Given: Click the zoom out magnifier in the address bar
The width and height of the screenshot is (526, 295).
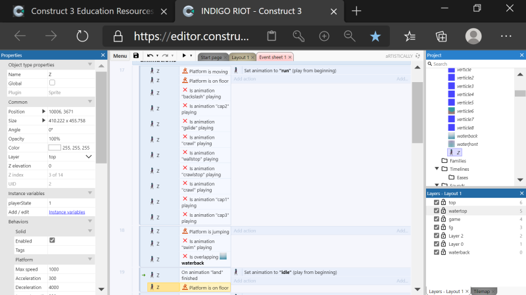Looking at the screenshot, I should pyautogui.click(x=350, y=36).
